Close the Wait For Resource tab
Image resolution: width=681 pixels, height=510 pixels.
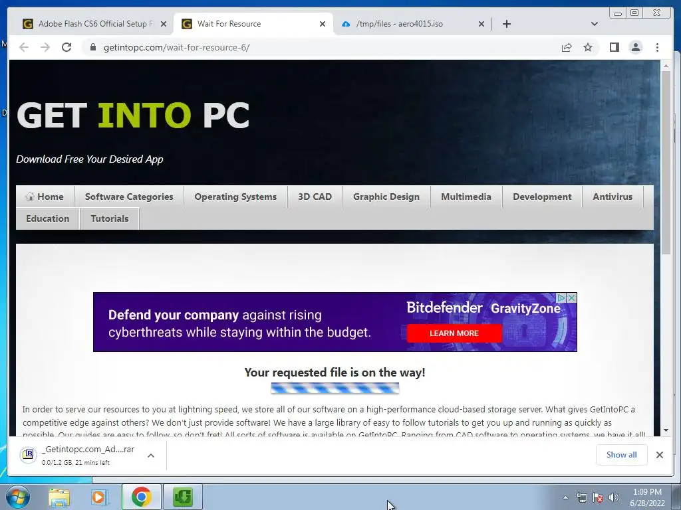click(x=323, y=24)
